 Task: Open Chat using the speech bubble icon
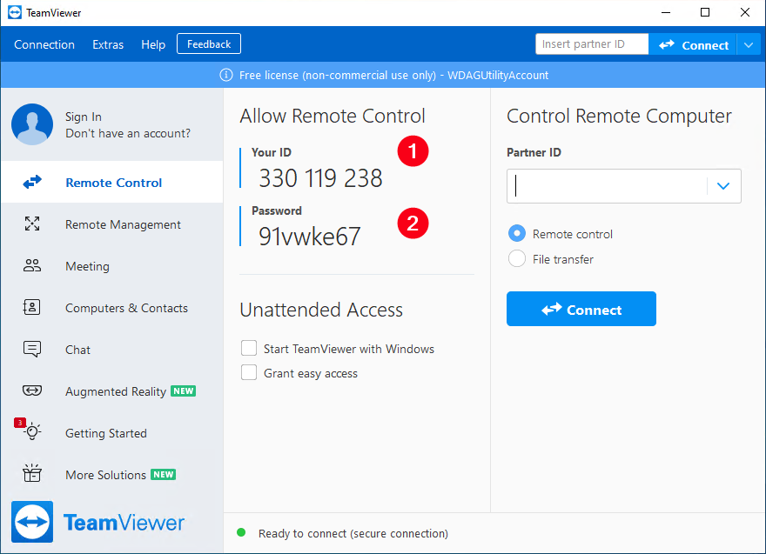(32, 350)
